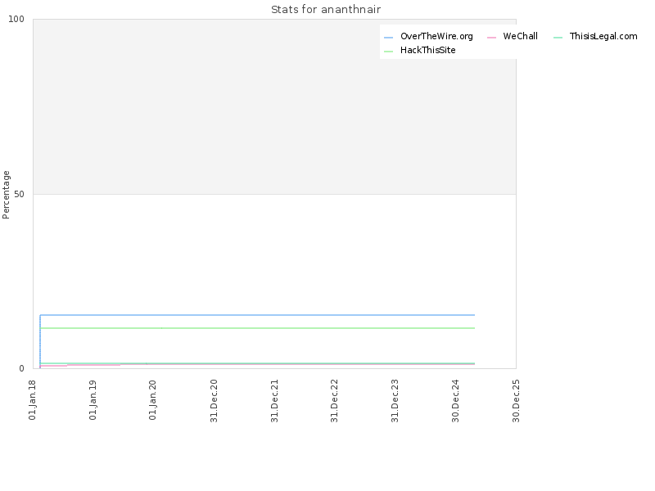Click the WeChall legend label
The image size is (655, 491).
pyautogui.click(x=520, y=37)
